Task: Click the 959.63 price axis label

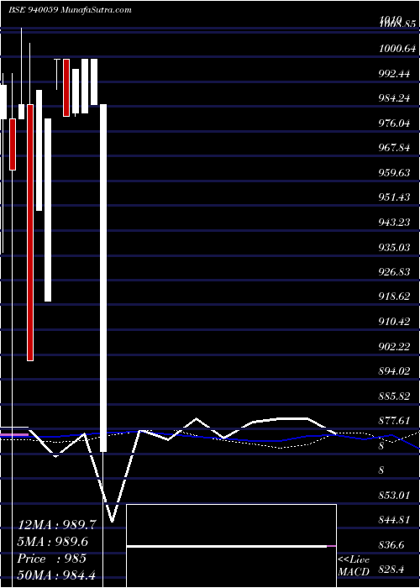Action: coord(395,173)
